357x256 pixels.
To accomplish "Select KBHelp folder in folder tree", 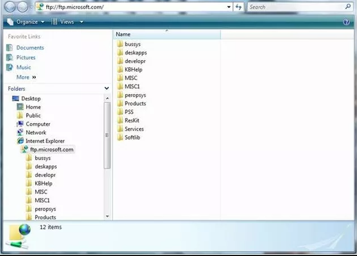I will coord(43,183).
